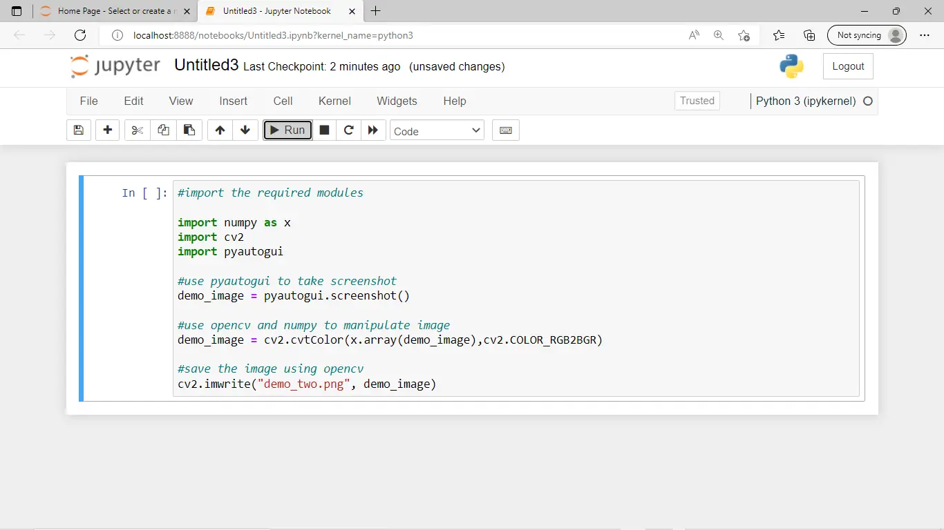Restart the kernel with the refresh icon

(348, 130)
